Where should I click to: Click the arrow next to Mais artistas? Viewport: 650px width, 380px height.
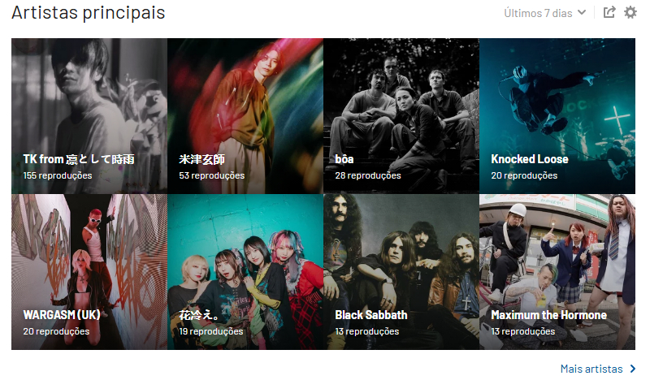633,369
